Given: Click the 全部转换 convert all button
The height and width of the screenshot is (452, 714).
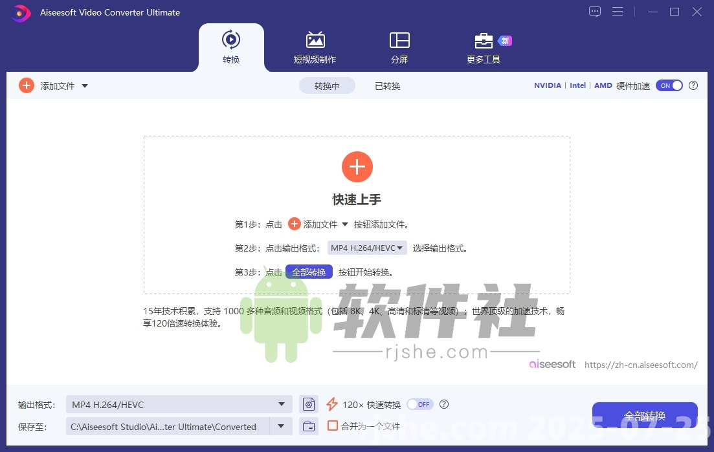Looking at the screenshot, I should click(x=644, y=415).
